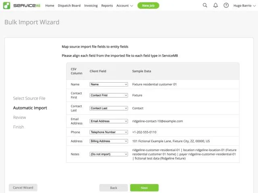Open Client Field dropdown for Name row
Screen dimensions: 258x193
[108, 84]
